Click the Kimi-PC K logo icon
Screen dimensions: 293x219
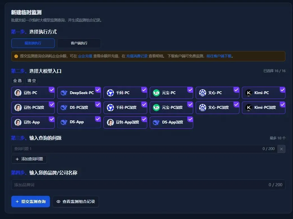[x=249, y=93]
